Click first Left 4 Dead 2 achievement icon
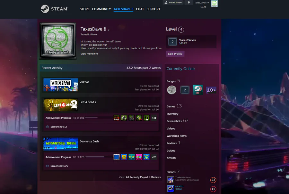Viewport: 289px width, 194px height. click(117, 118)
